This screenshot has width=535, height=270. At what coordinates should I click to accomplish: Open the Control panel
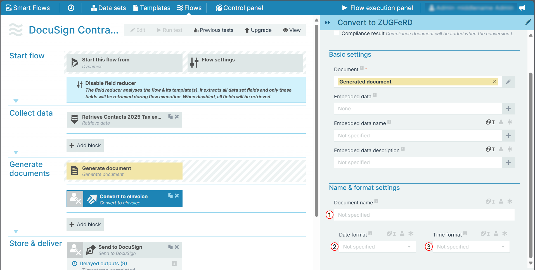click(239, 8)
